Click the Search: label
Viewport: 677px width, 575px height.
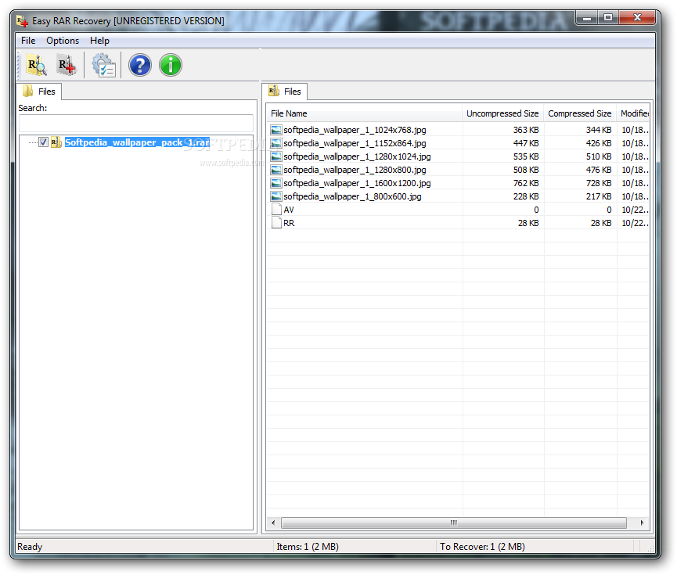[x=33, y=108]
